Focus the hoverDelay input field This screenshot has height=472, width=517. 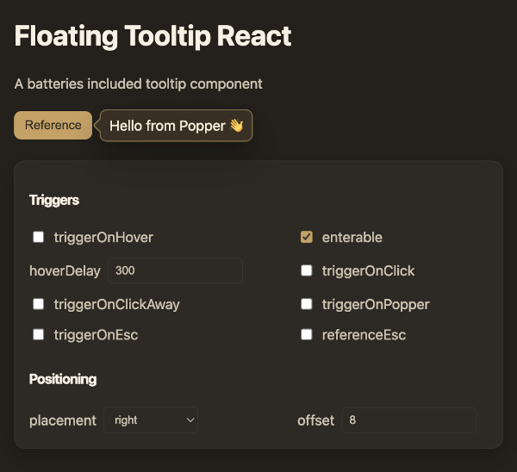pos(175,270)
